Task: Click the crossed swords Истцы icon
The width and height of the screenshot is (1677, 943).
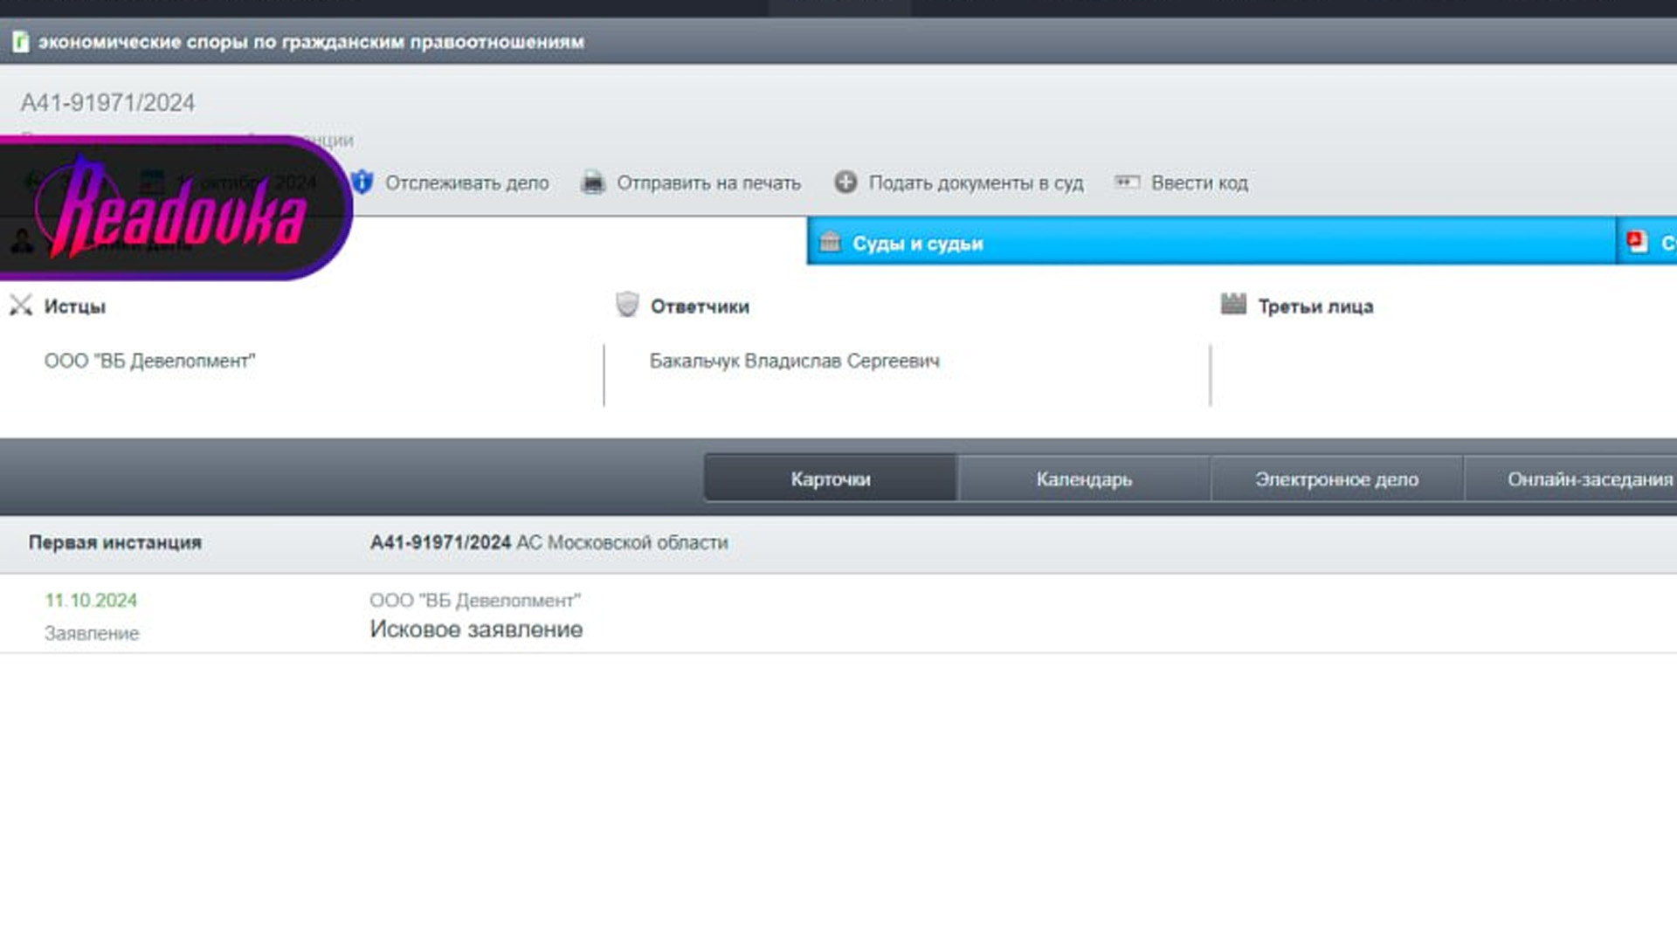Action: (x=21, y=306)
